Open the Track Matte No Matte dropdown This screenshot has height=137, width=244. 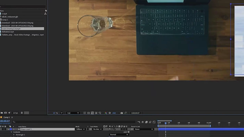tap(97, 129)
